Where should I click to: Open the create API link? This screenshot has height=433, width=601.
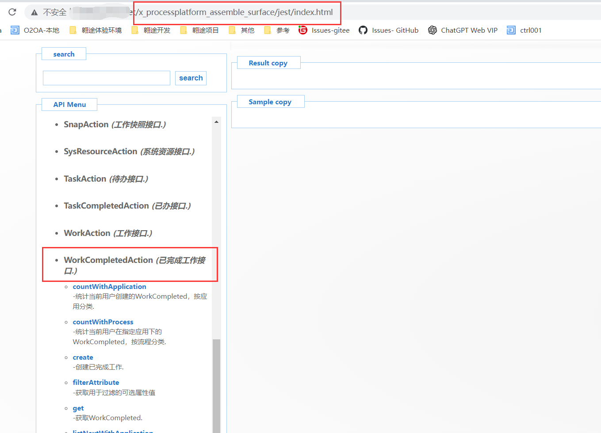point(83,357)
